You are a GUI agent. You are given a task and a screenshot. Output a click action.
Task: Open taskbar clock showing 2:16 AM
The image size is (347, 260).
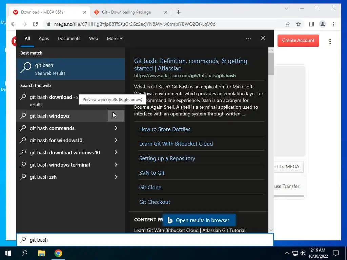point(318,253)
